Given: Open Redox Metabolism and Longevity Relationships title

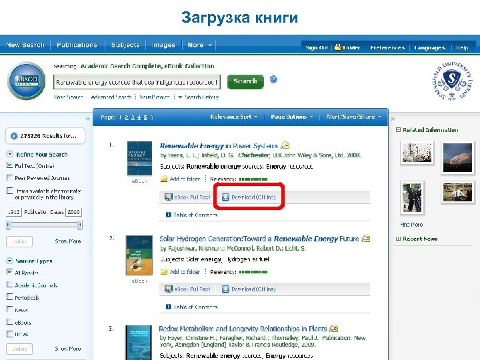Looking at the screenshot, I should point(243,329).
